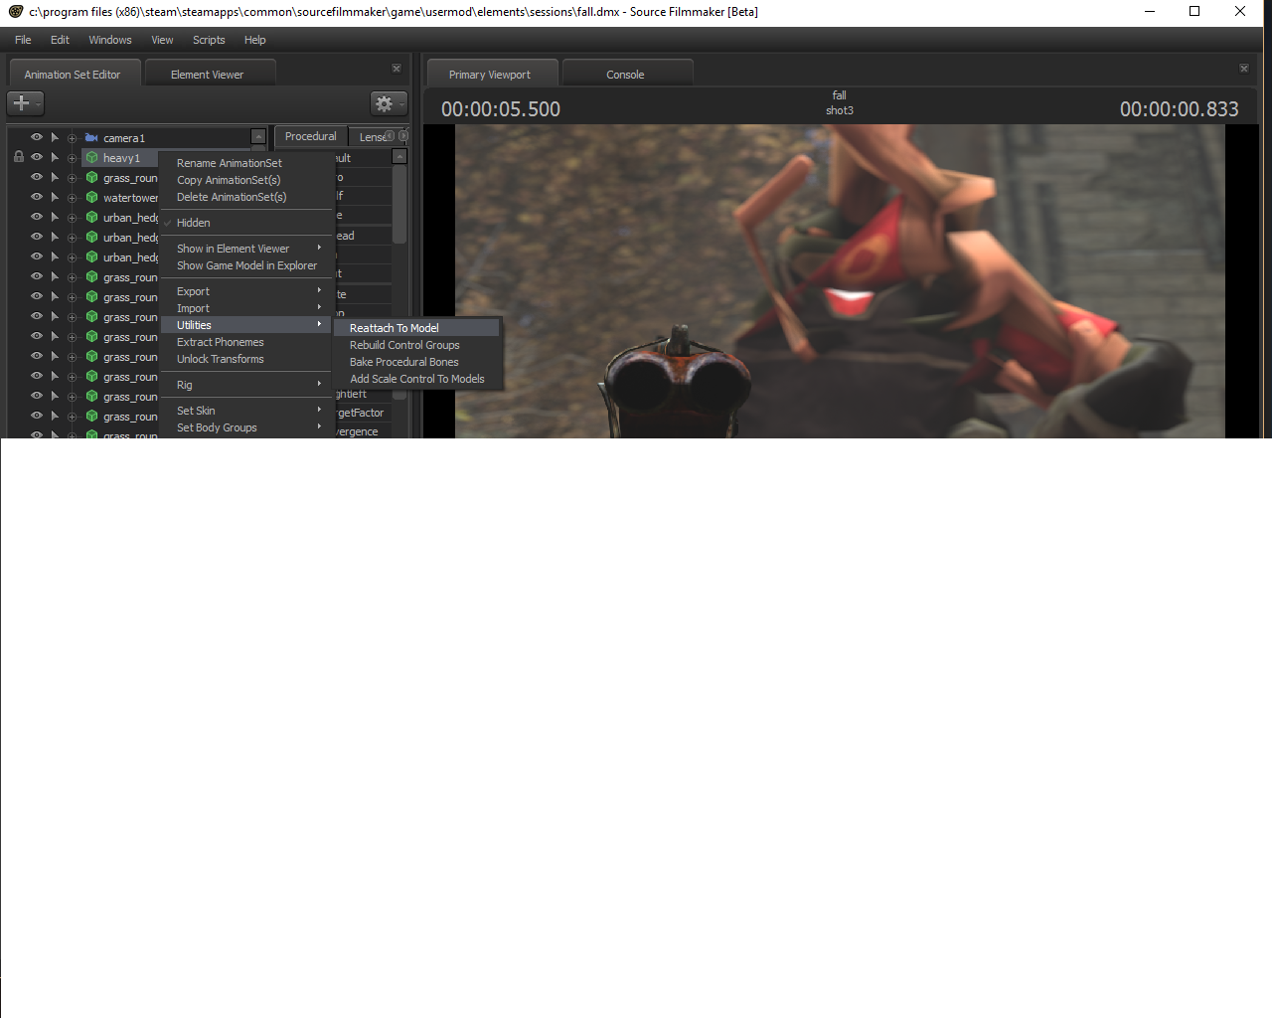Click Rebuild Control Groups
The width and height of the screenshot is (1272, 1018).
point(417,345)
